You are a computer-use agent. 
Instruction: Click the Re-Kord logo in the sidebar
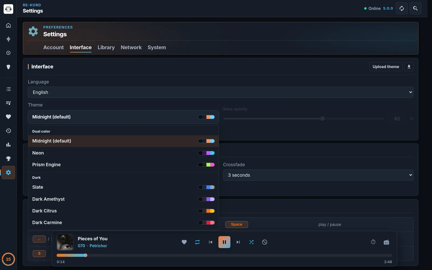coord(8,9)
